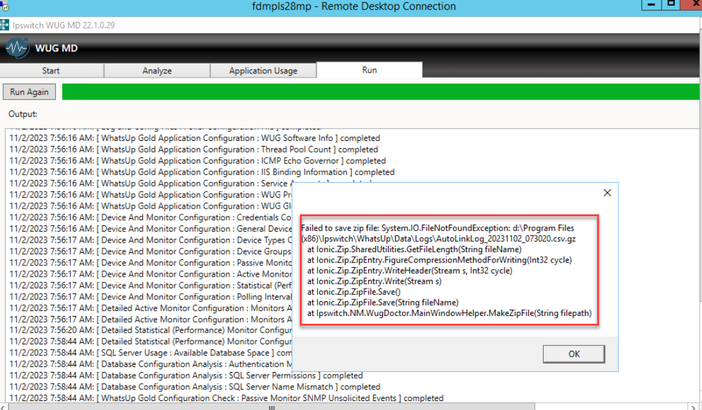Select the ICMP Echo Governor log entry
This screenshot has width=702, height=410.
coord(197,161)
